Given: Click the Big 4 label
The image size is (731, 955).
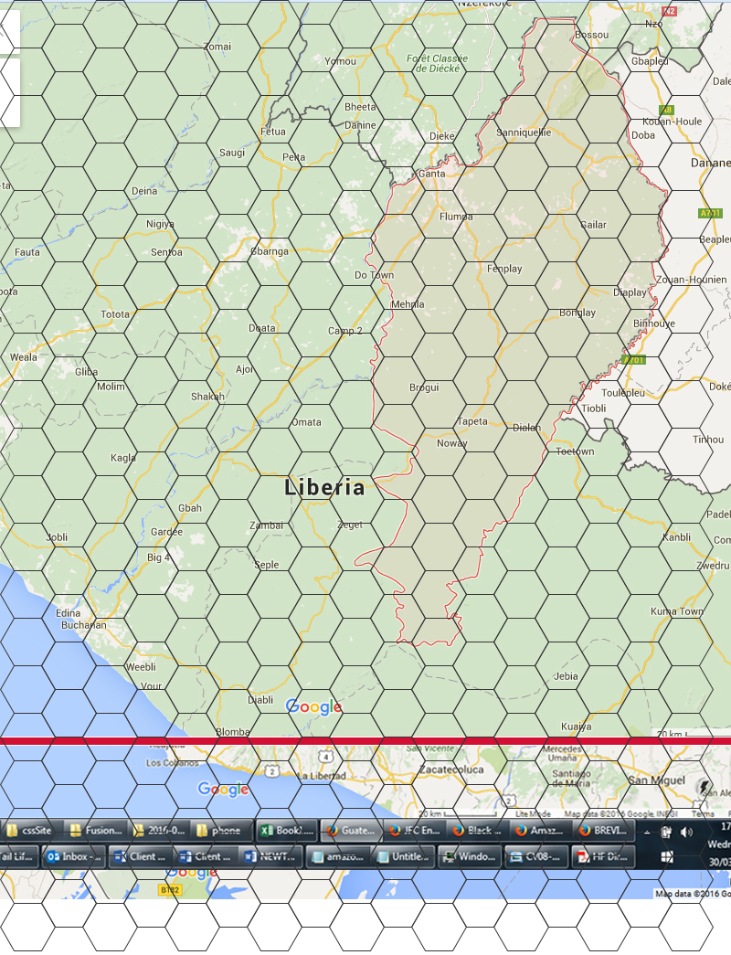Looking at the screenshot, I should (x=158, y=557).
